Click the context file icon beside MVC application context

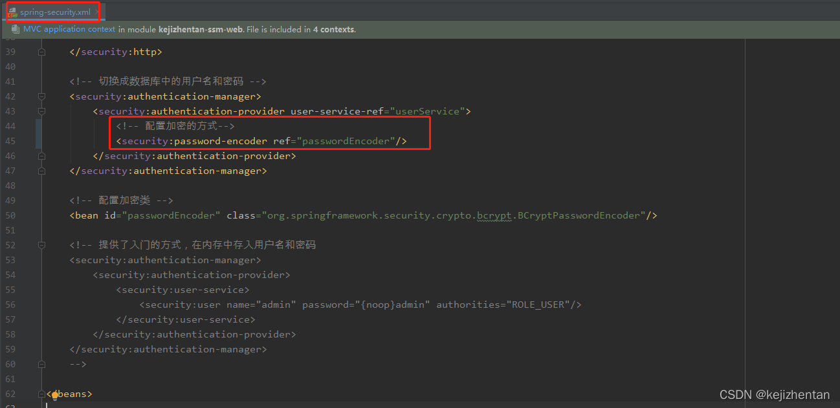click(15, 30)
